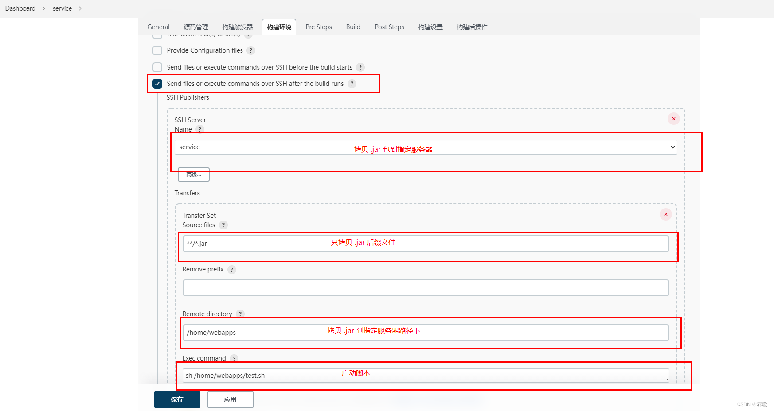This screenshot has height=411, width=774.
Task: Switch to the 源码管理 tab
Action: pyautogui.click(x=196, y=27)
